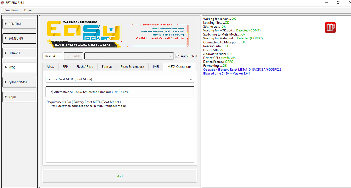
Task: Click the Start button
Action: (120, 176)
